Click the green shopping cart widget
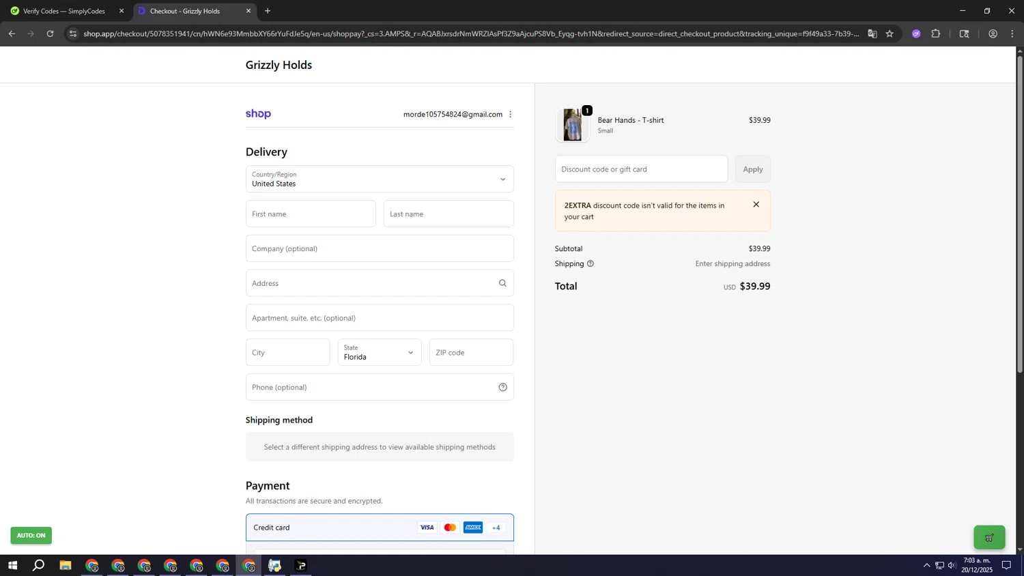This screenshot has height=576, width=1024. pos(989,537)
